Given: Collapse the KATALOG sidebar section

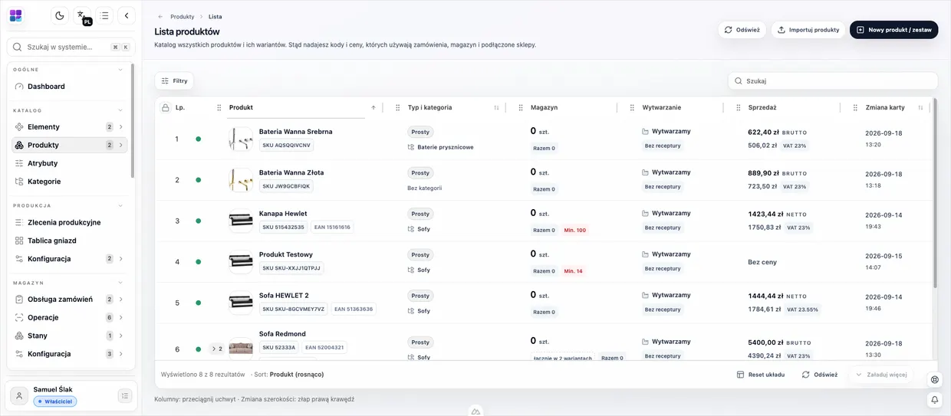Looking at the screenshot, I should tap(120, 110).
